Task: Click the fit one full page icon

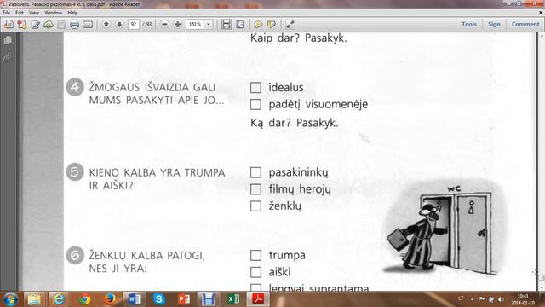Action: 240,25
